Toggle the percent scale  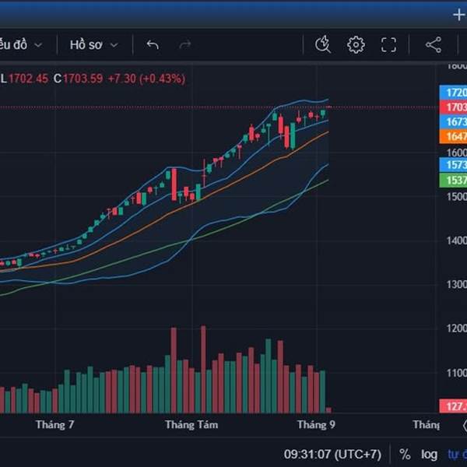(405, 454)
